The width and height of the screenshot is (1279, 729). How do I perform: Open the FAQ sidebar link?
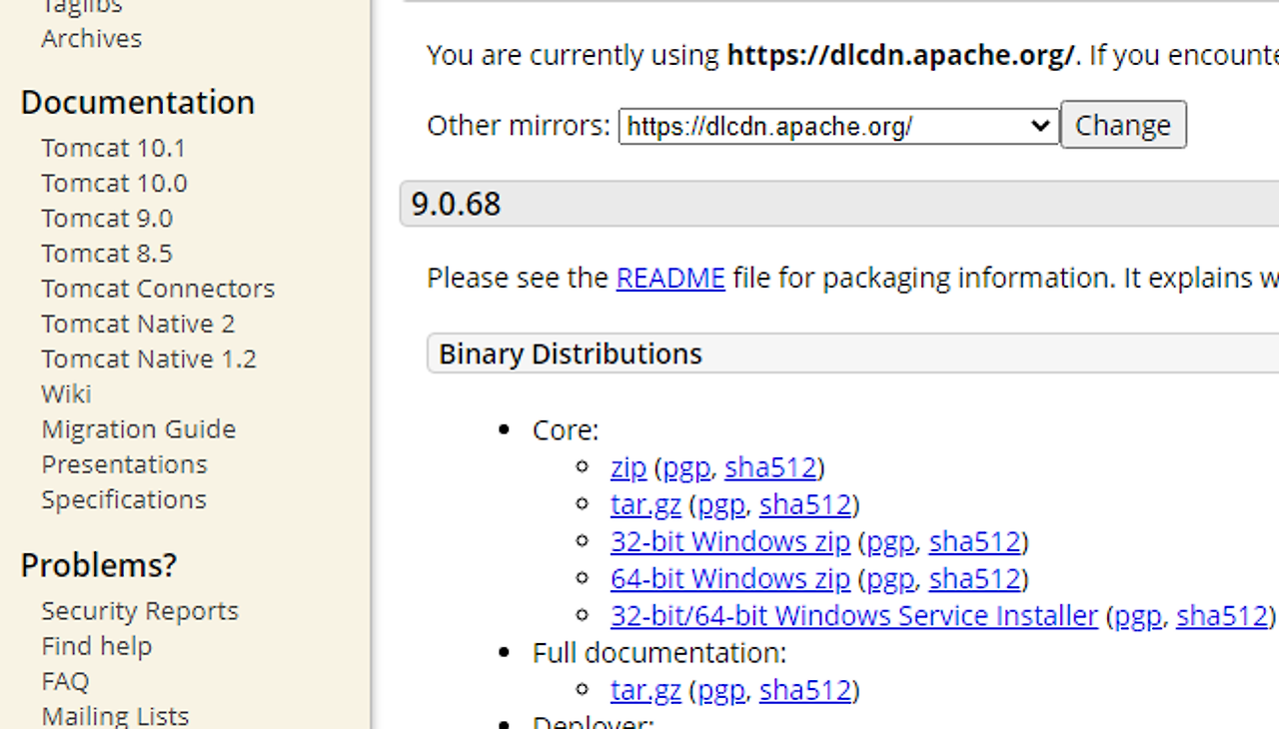click(65, 681)
